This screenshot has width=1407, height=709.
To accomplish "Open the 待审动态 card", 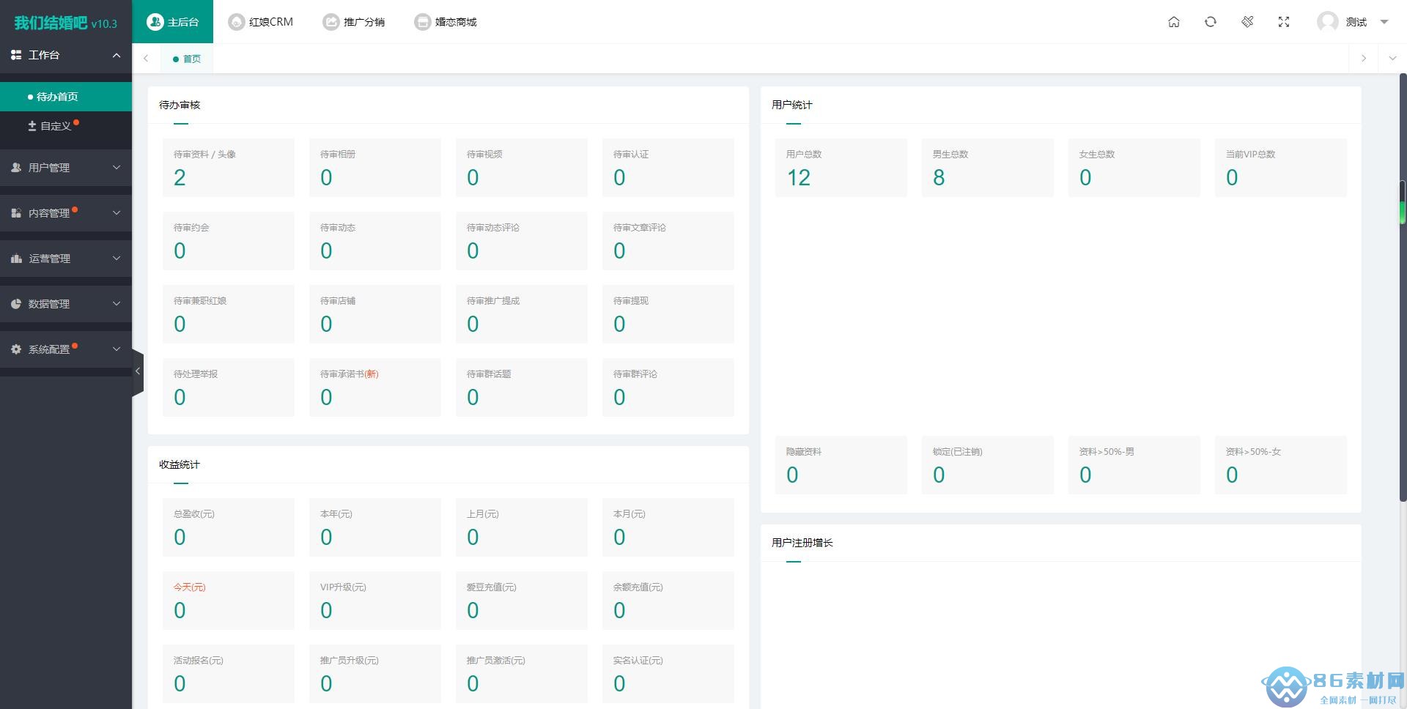I will click(x=375, y=241).
